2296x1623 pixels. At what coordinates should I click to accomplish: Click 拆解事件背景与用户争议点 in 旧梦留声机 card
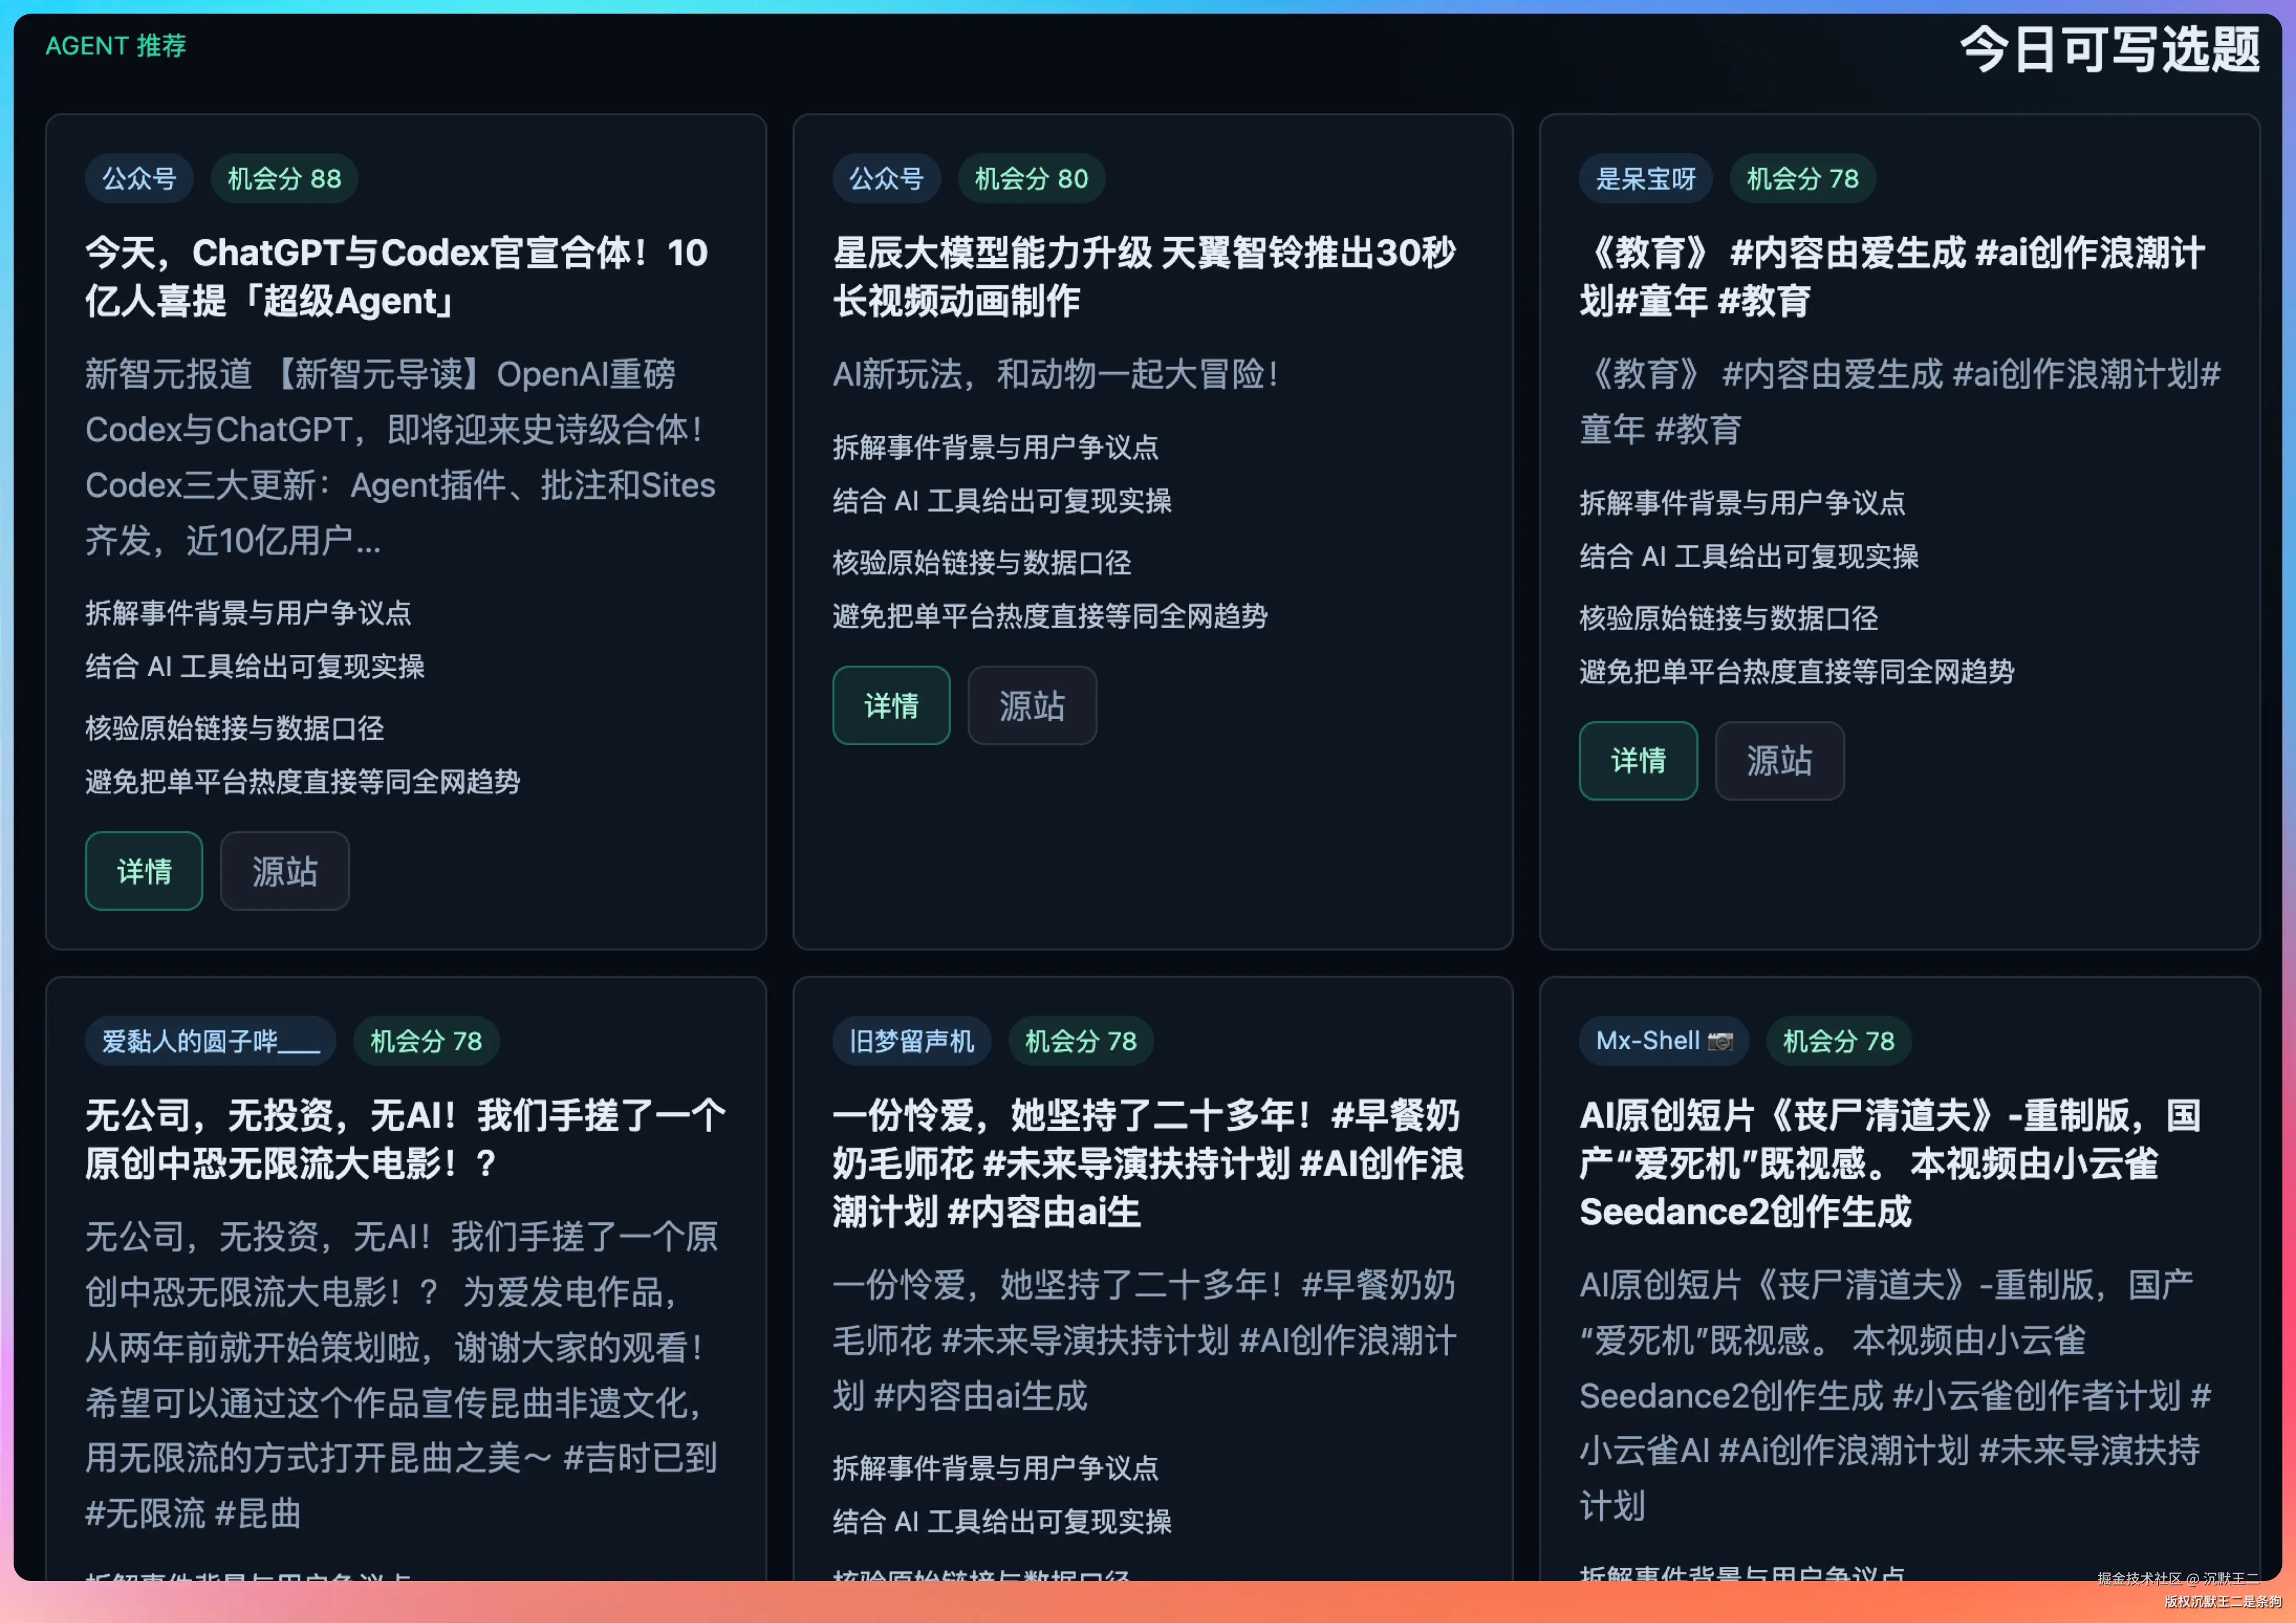[x=995, y=1468]
